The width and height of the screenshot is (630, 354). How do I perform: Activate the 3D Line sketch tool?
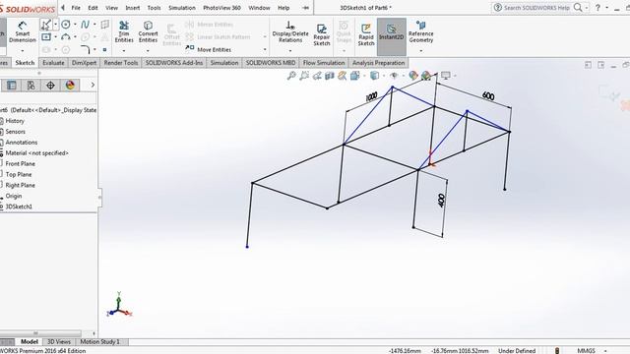point(45,25)
